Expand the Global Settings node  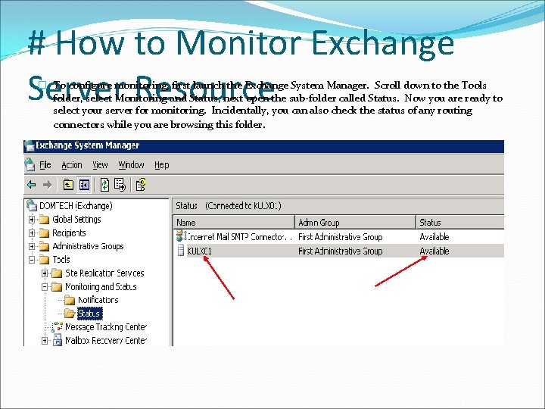point(32,220)
